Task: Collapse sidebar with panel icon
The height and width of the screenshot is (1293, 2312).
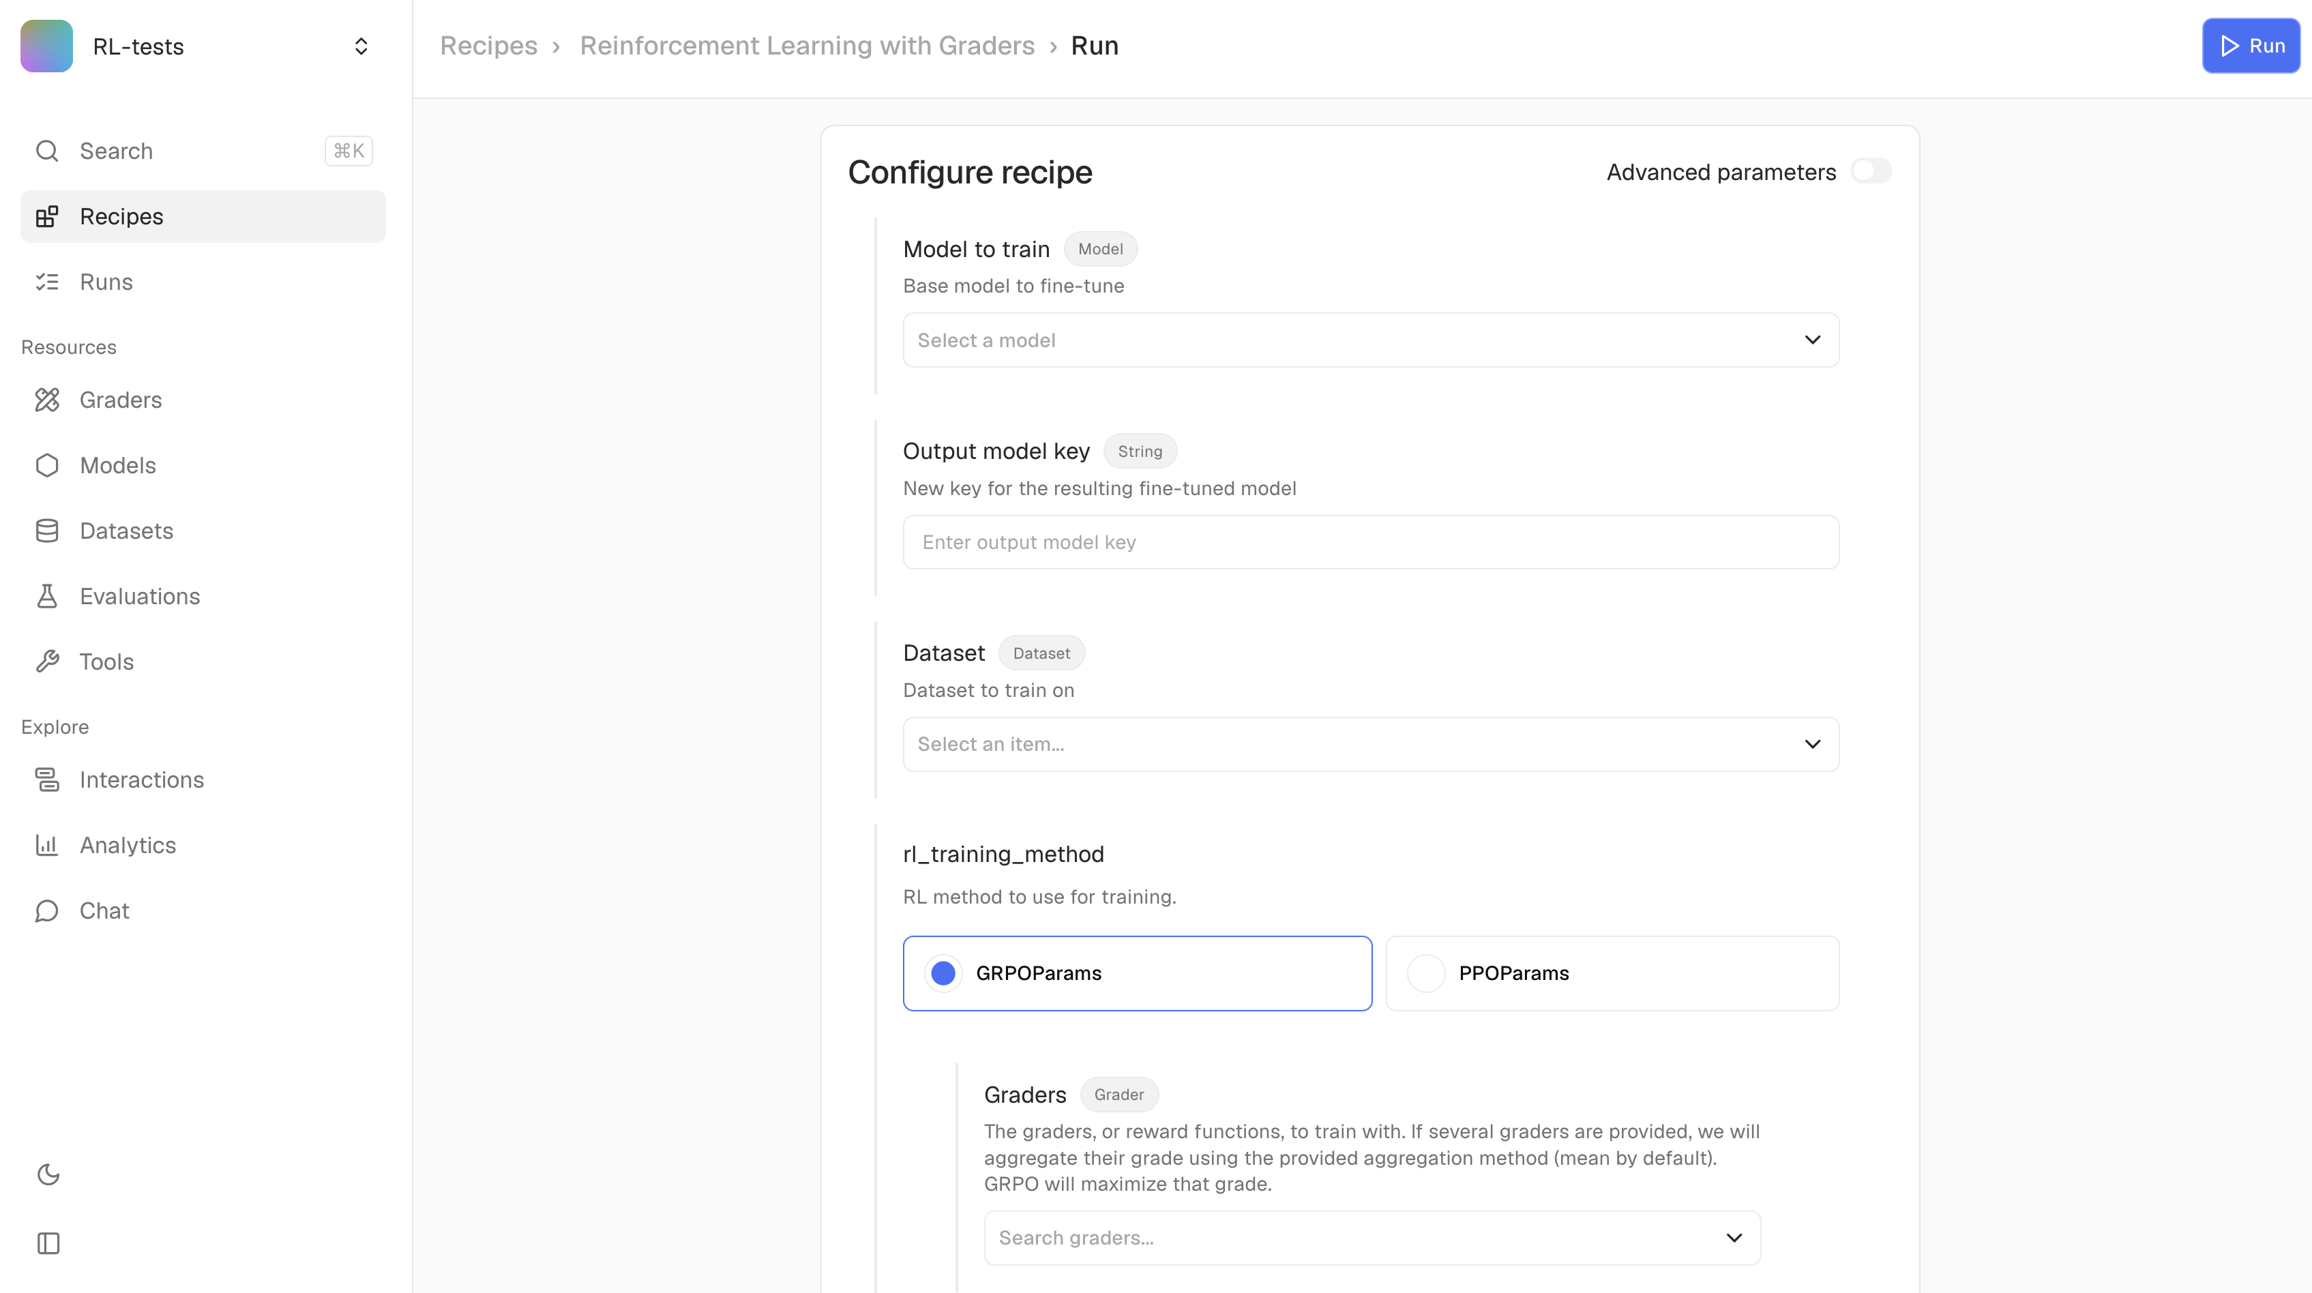Action: click(48, 1243)
